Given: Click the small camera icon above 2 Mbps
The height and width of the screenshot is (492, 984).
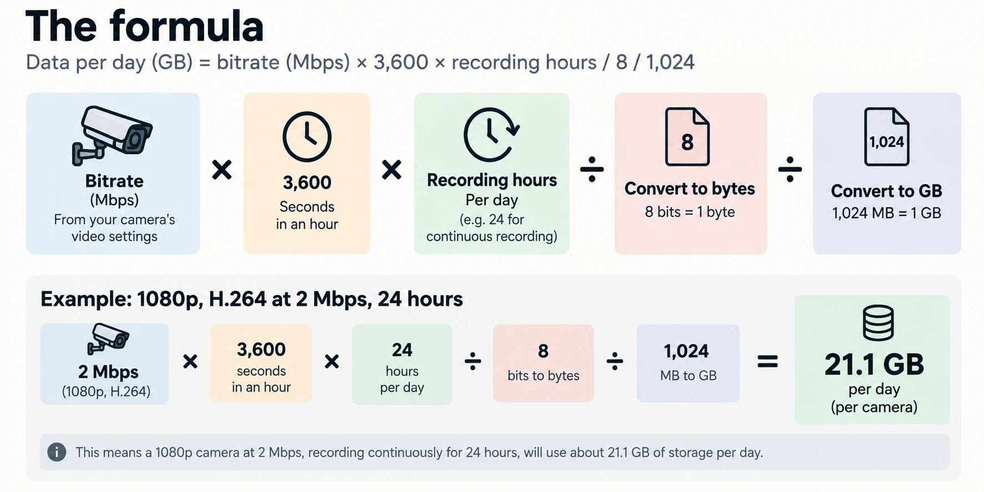Looking at the screenshot, I should coord(108,339).
